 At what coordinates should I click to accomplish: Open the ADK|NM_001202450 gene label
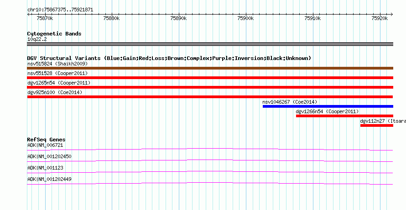[x=49, y=157]
